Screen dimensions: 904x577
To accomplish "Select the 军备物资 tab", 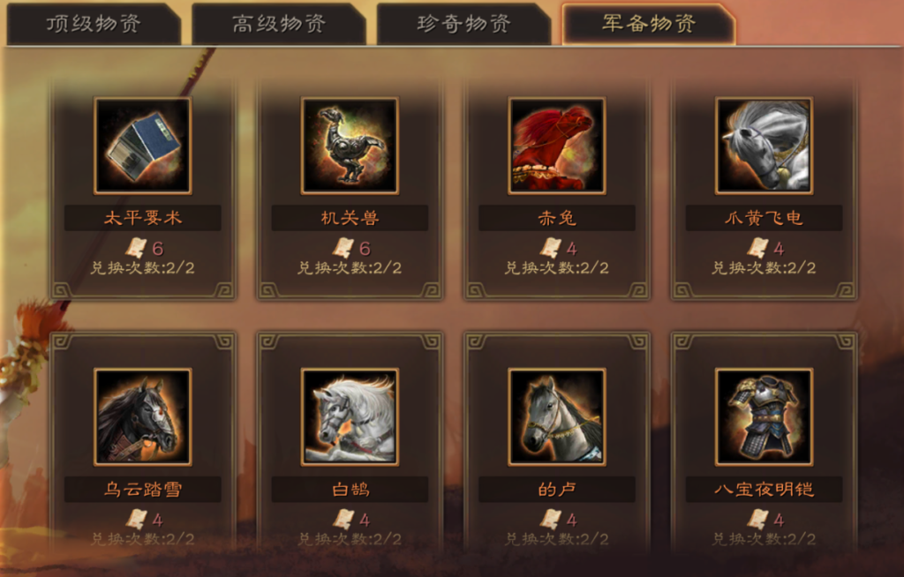I will 649,24.
